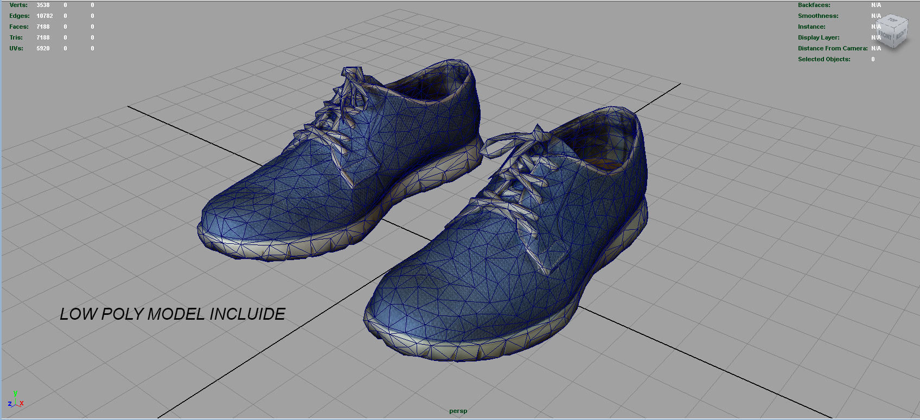Click the 7188 value in Tris row

coord(43,37)
